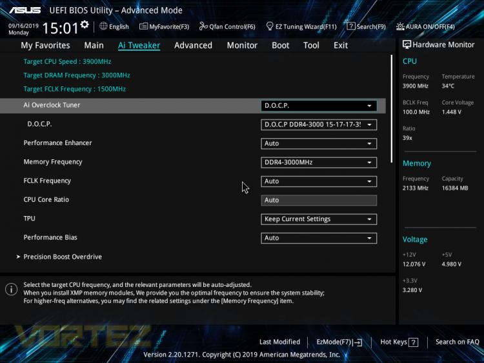This screenshot has height=363, width=484.
Task: Click the Qfan Control fan icon
Action: point(203,26)
